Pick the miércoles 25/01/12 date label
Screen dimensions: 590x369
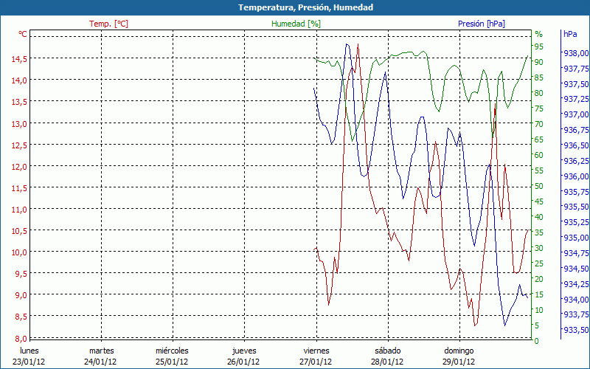[x=173, y=356]
